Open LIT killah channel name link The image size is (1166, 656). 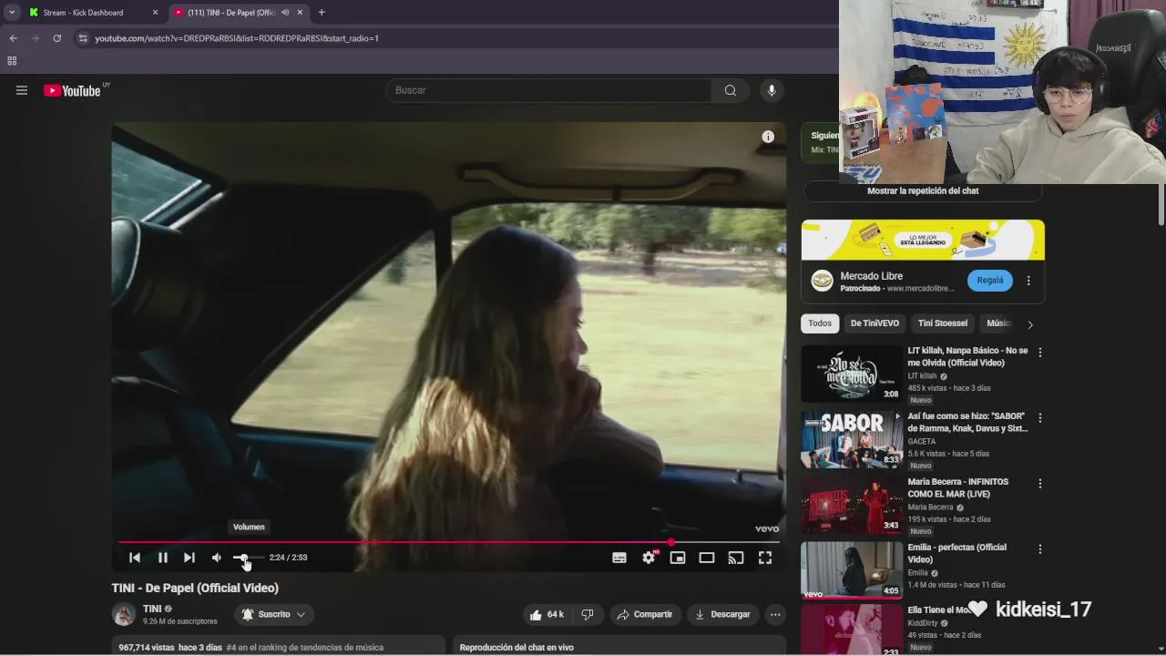pyautogui.click(x=922, y=376)
